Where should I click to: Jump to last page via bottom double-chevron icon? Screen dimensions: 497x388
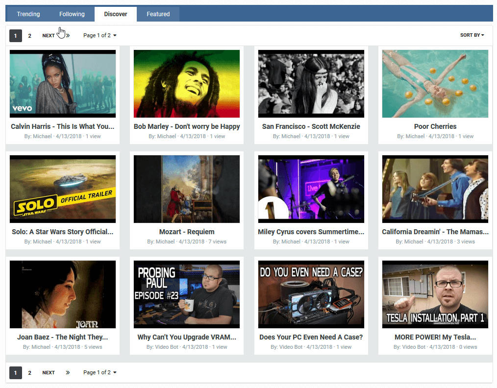pyautogui.click(x=68, y=372)
